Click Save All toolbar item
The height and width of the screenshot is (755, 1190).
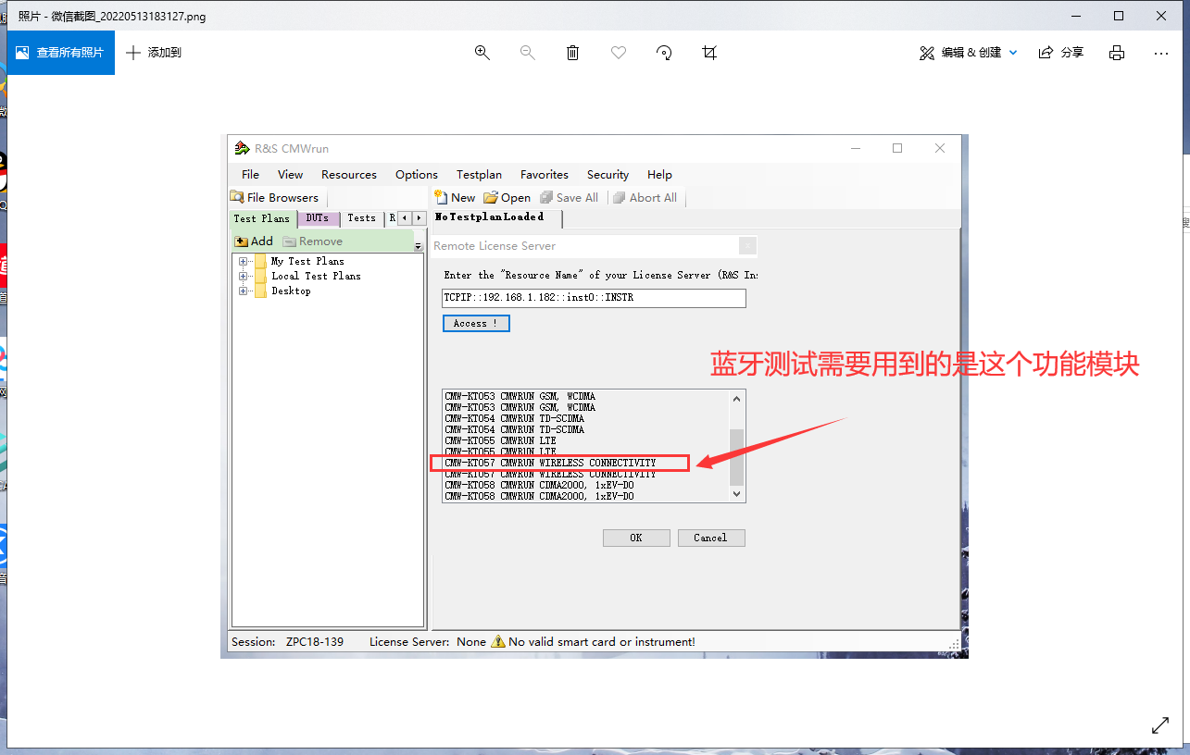(x=570, y=197)
